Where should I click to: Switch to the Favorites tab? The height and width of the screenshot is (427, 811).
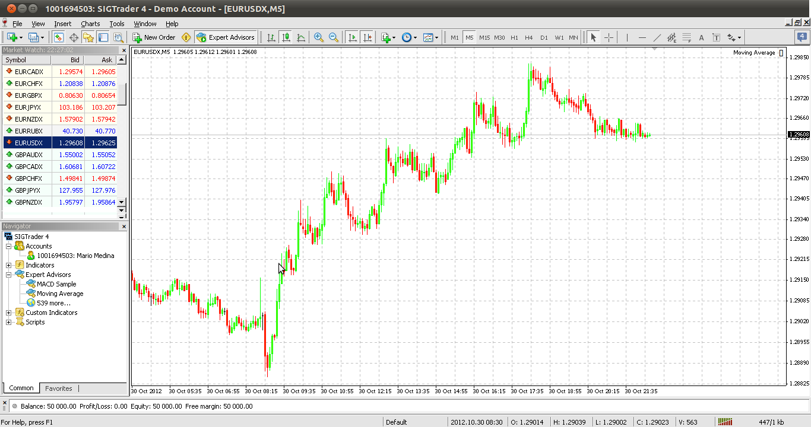click(x=58, y=388)
